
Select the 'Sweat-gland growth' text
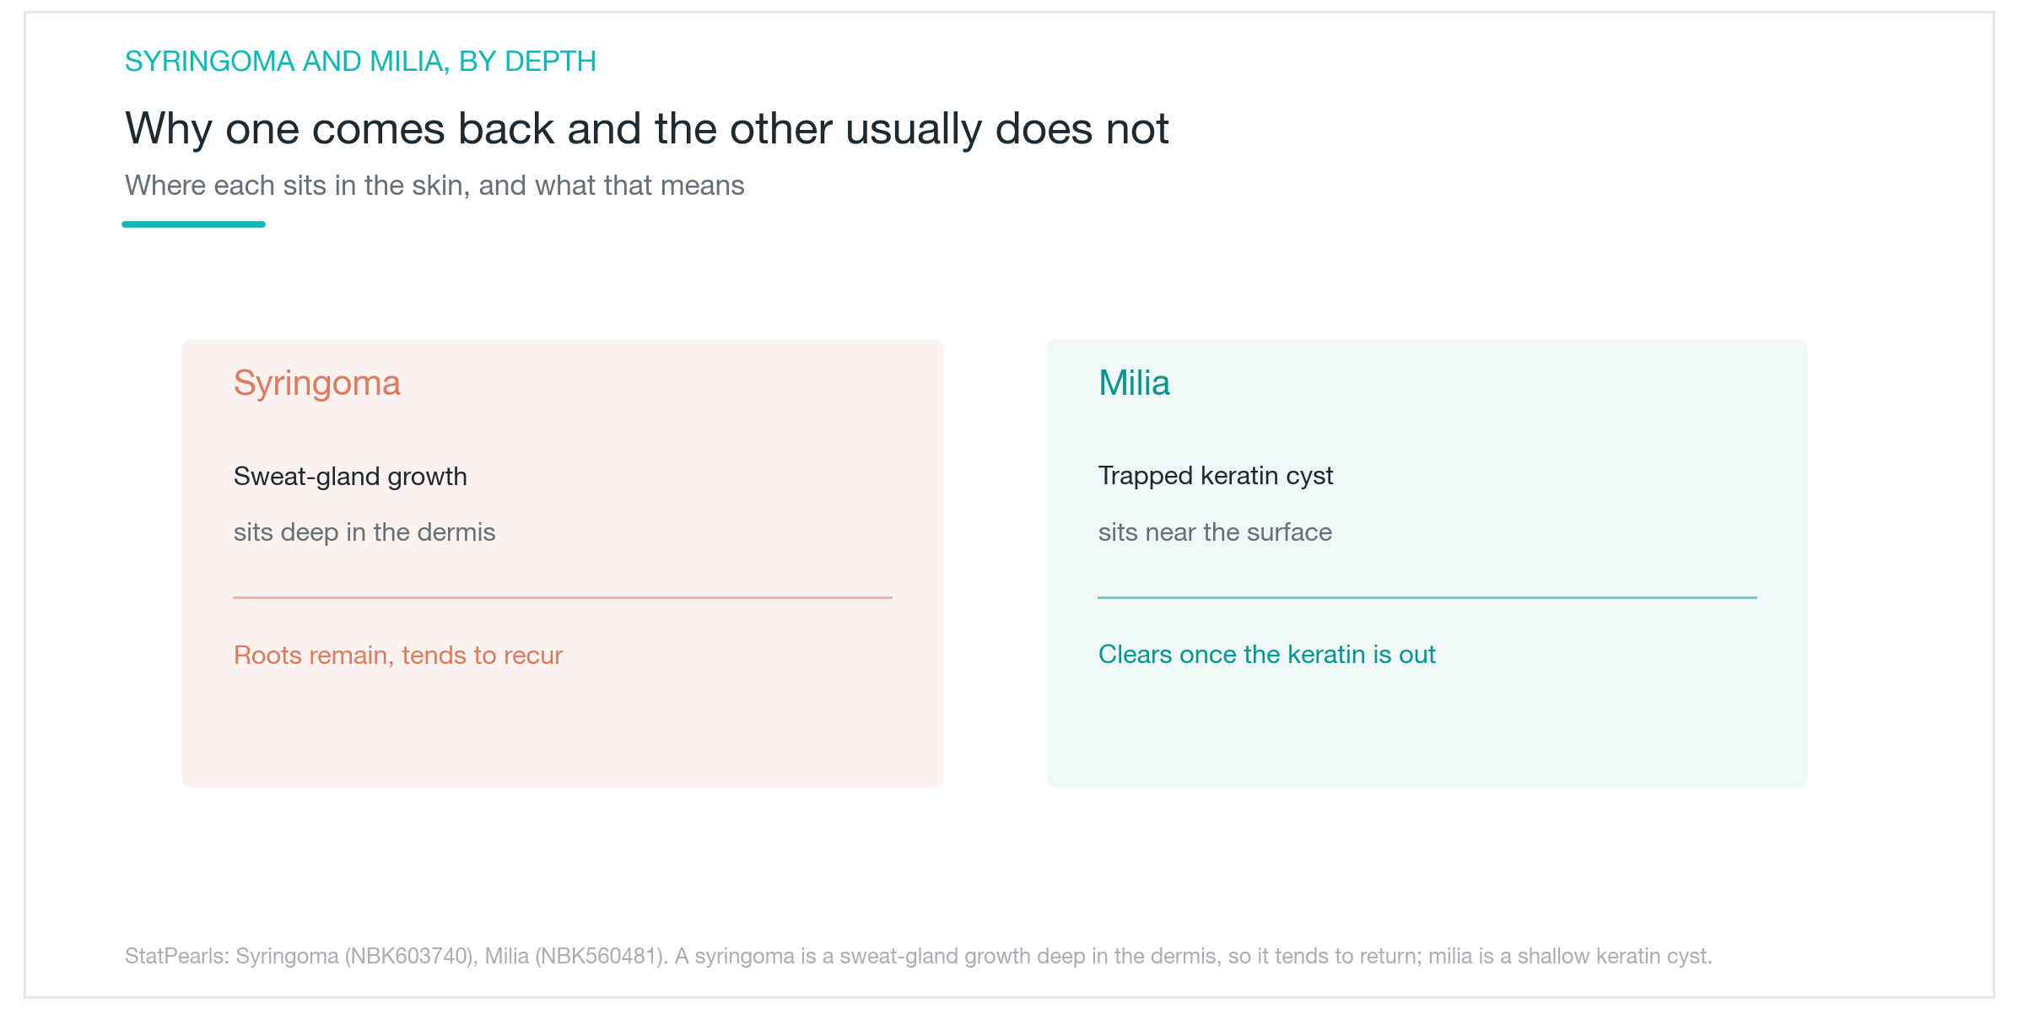click(x=350, y=477)
